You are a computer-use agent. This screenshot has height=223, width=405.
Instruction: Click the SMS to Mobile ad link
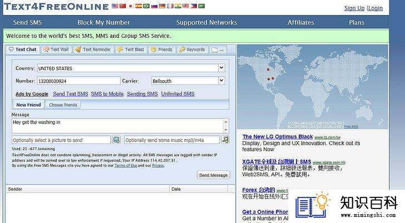107,94
